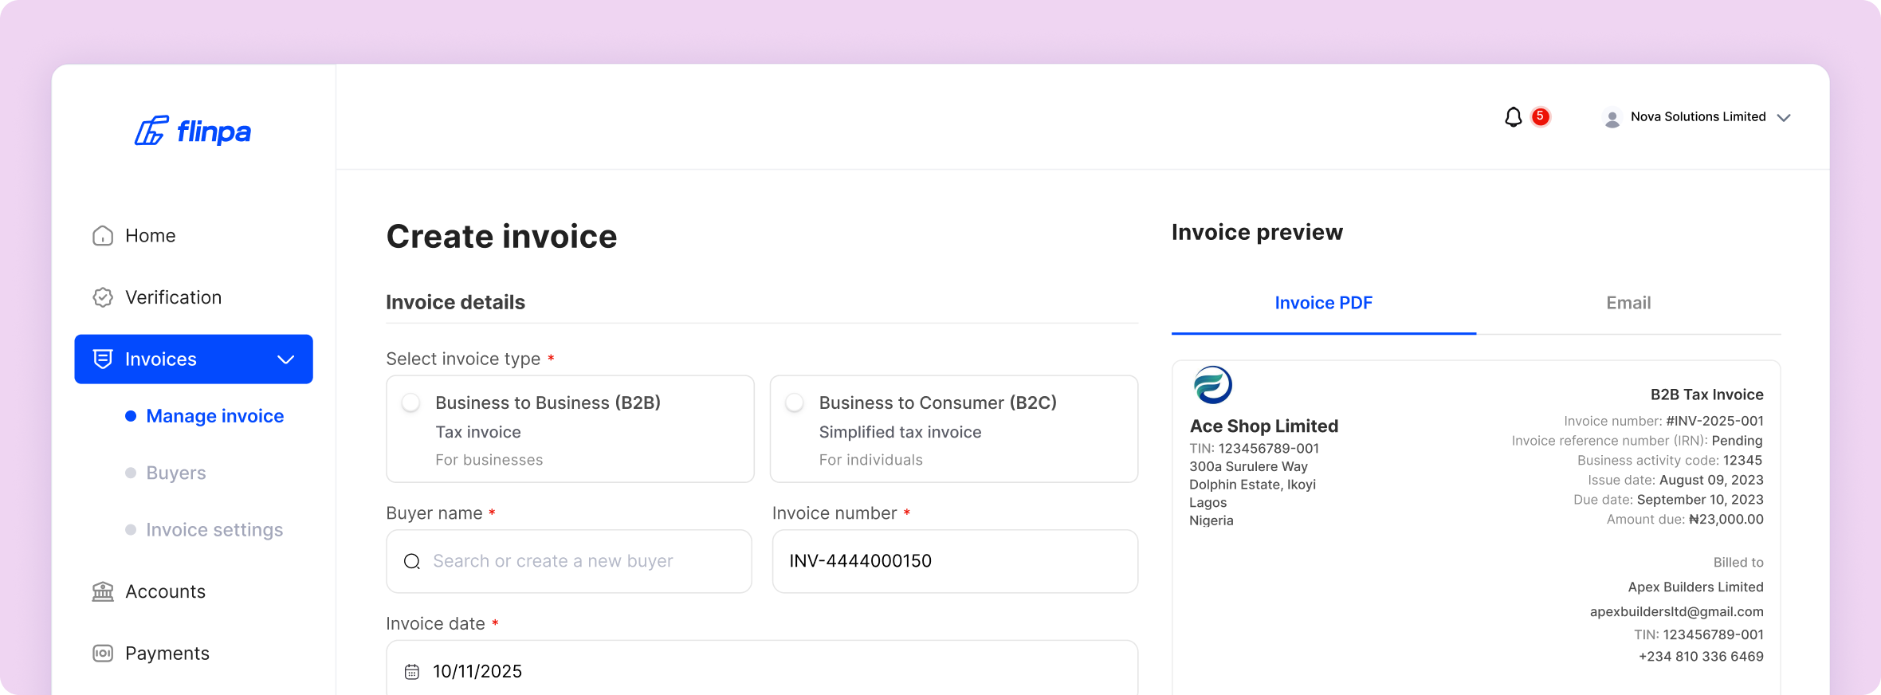Click the Accounts bank icon
1881x695 pixels.
103,591
